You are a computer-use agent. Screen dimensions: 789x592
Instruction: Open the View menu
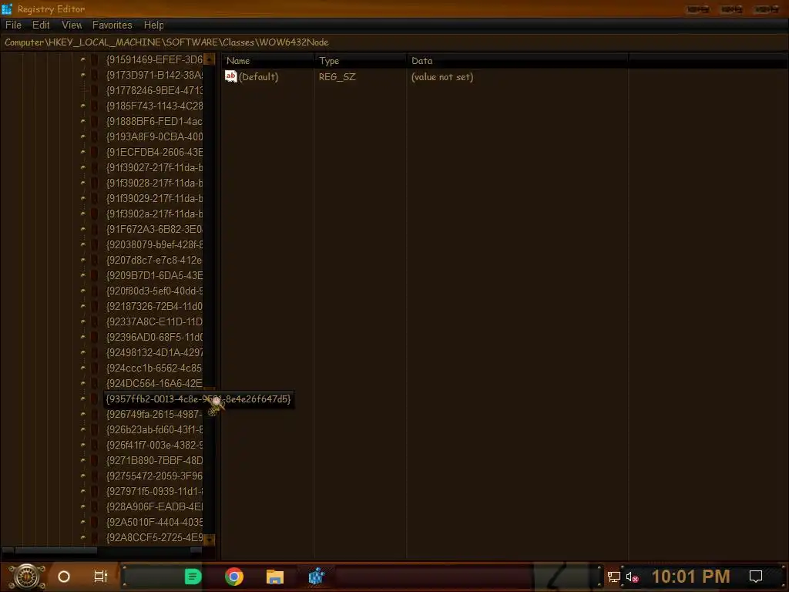(x=72, y=25)
